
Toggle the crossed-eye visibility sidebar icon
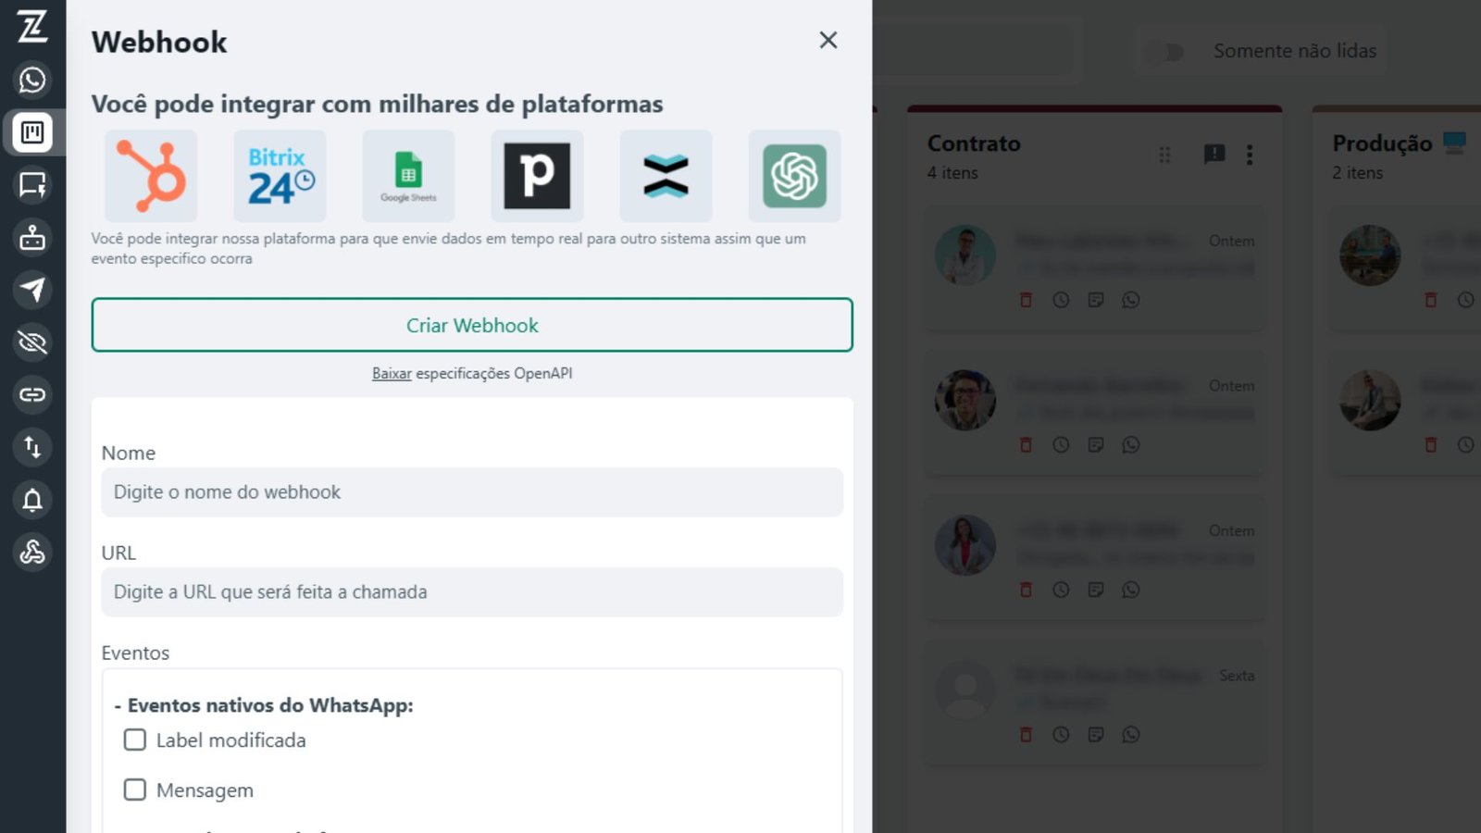click(32, 342)
